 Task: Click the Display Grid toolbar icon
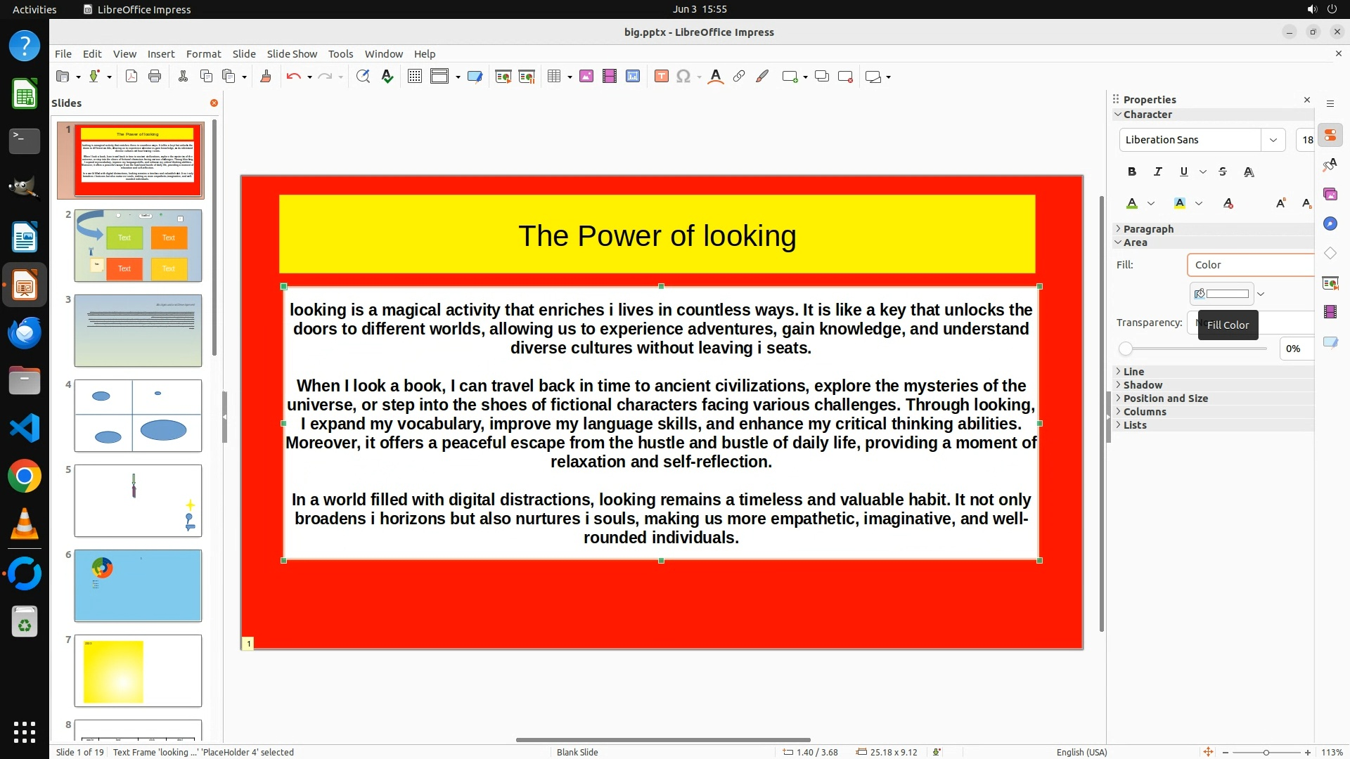(x=415, y=77)
